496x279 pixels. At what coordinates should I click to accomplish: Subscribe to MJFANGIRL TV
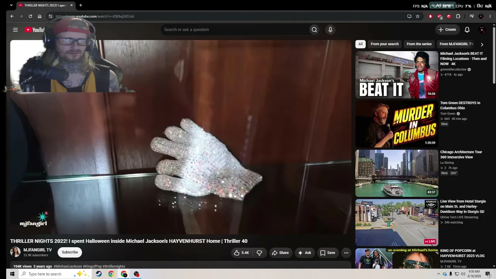coord(70,252)
